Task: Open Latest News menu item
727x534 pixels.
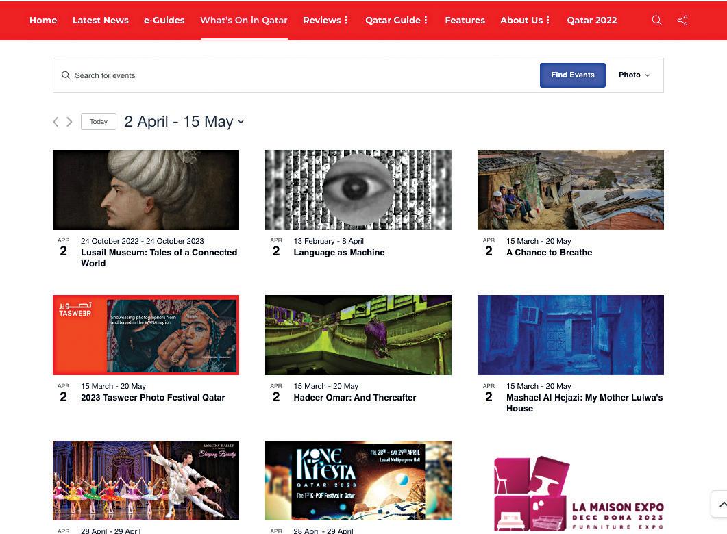Action: (x=101, y=21)
